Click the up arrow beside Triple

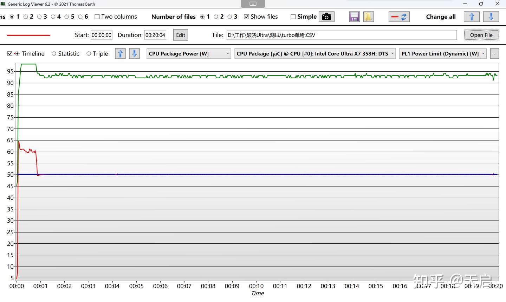[x=120, y=54]
